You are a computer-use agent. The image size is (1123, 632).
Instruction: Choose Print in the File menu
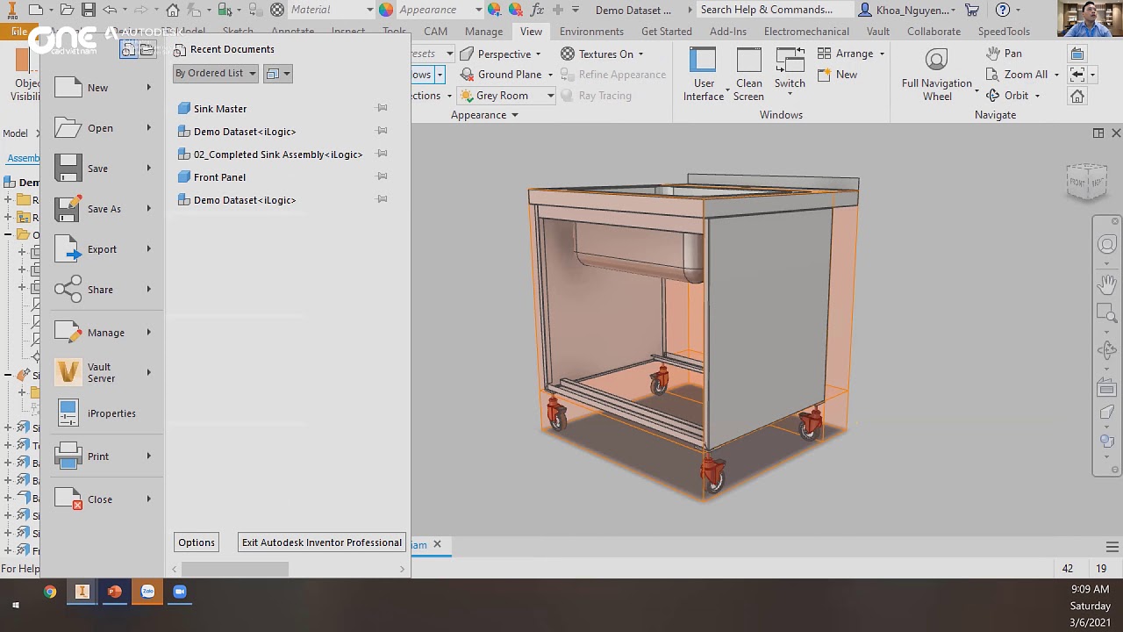[x=103, y=456]
